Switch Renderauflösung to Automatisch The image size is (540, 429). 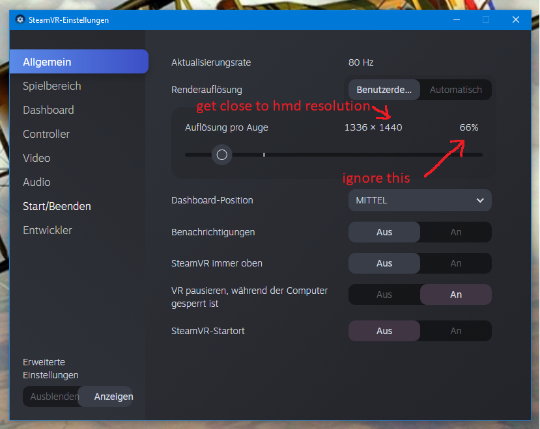[x=455, y=89]
